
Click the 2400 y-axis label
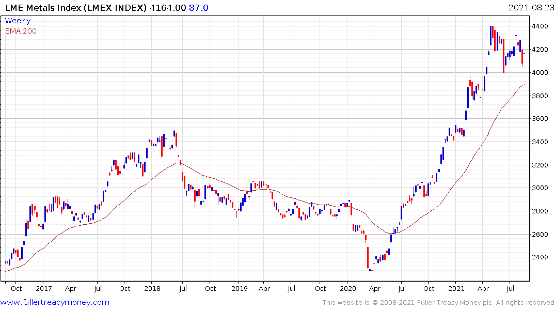(x=540, y=257)
